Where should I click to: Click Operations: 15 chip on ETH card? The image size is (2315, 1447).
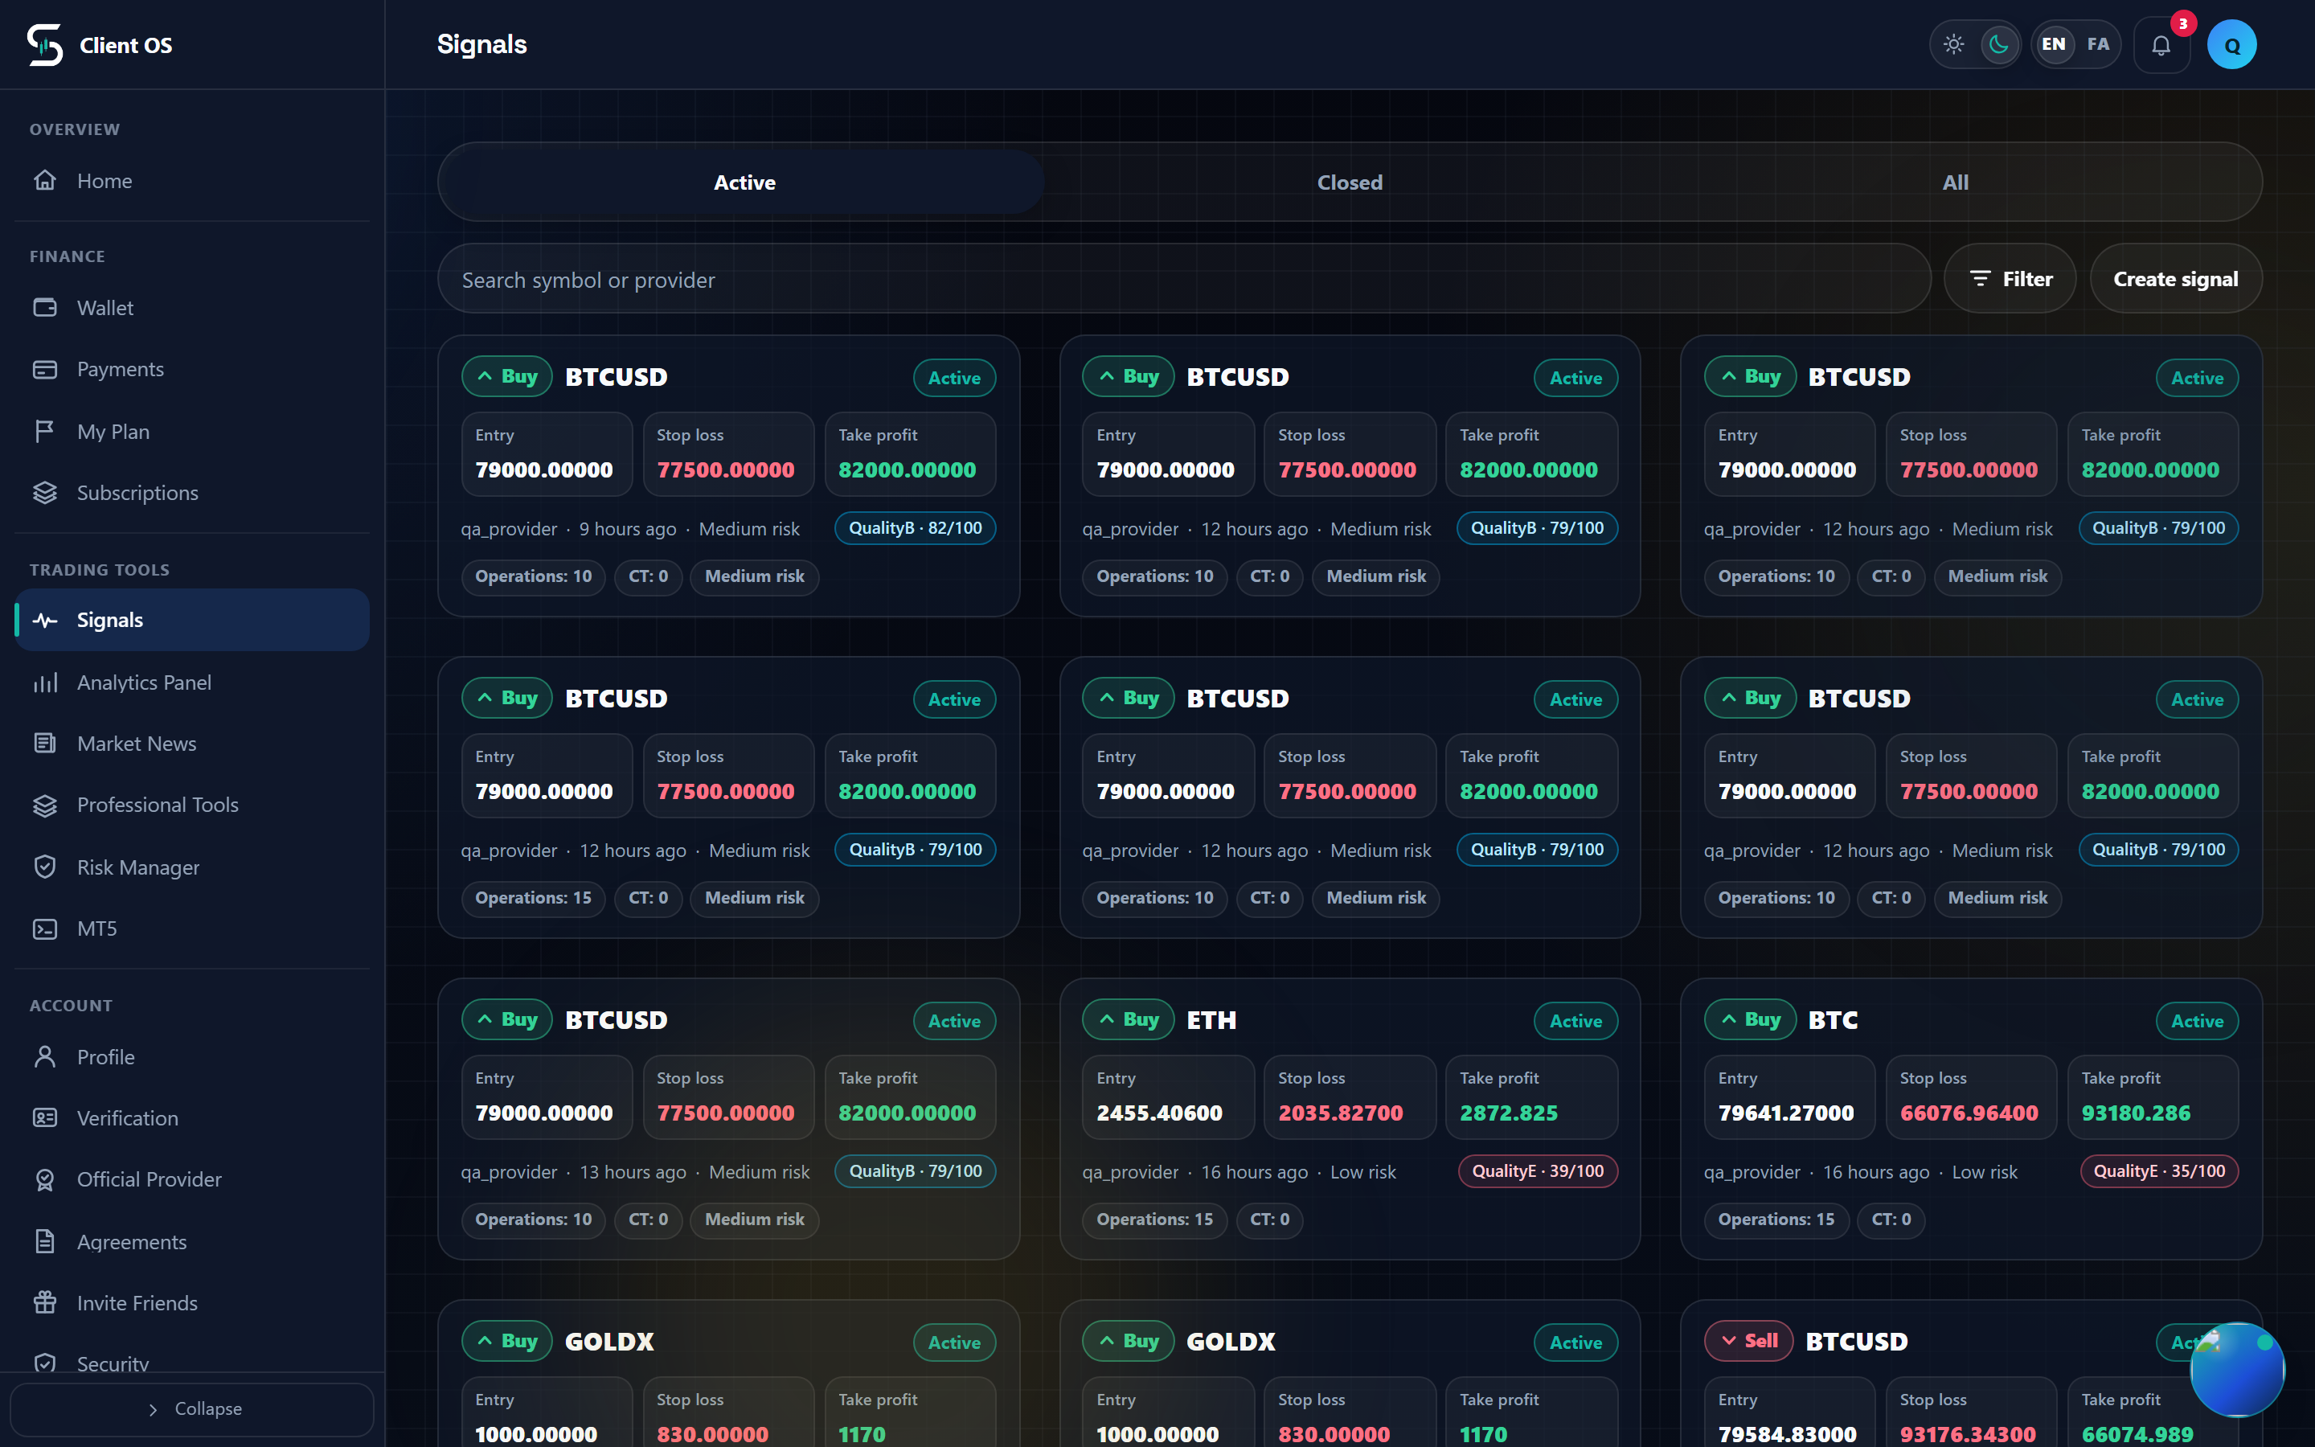[x=1154, y=1219]
